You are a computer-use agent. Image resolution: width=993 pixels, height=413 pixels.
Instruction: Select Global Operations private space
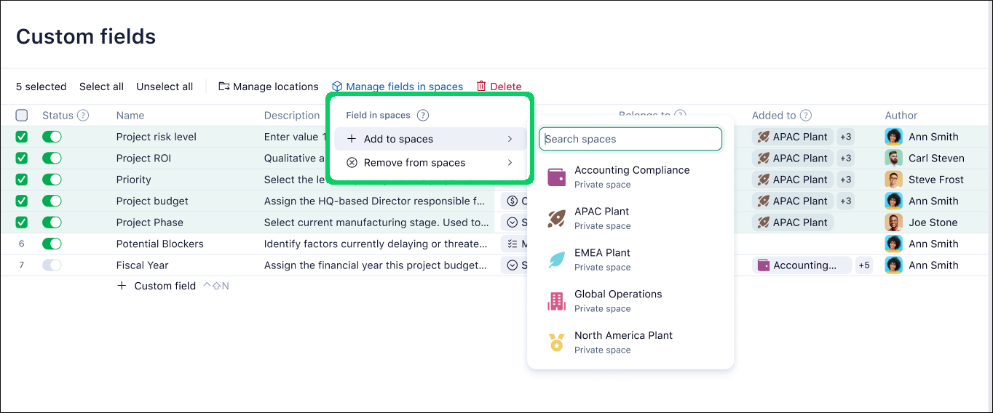click(x=630, y=301)
